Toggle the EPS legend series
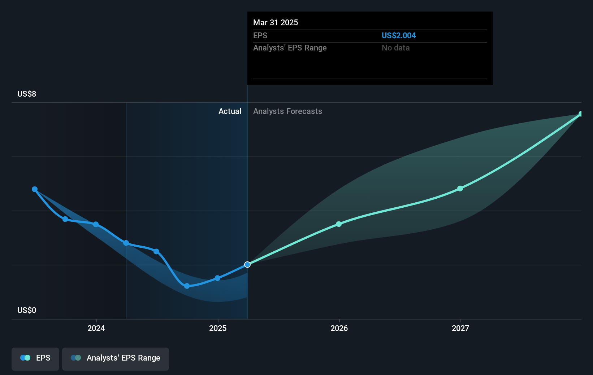The width and height of the screenshot is (593, 375). pyautogui.click(x=35, y=359)
